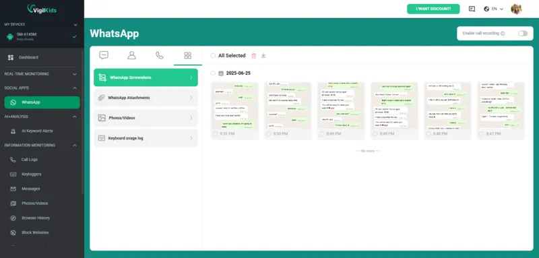Download selected screenshots with download icon
This screenshot has height=258, width=539.
point(263,56)
